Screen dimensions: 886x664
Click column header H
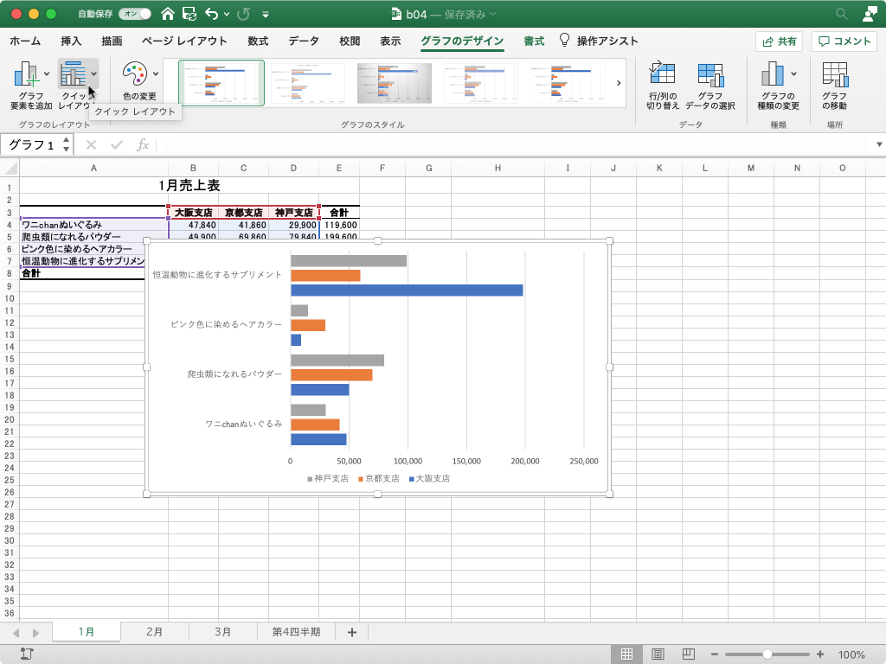(498, 168)
